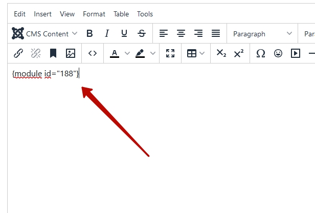The image size is (315, 213).
Task: Click in the editor text area
Action: (153, 128)
